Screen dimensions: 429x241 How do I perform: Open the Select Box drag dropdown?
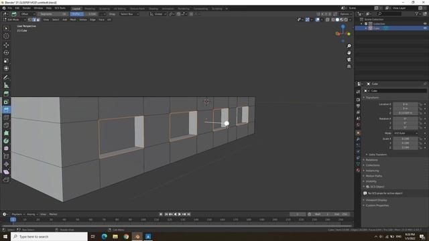click(129, 14)
